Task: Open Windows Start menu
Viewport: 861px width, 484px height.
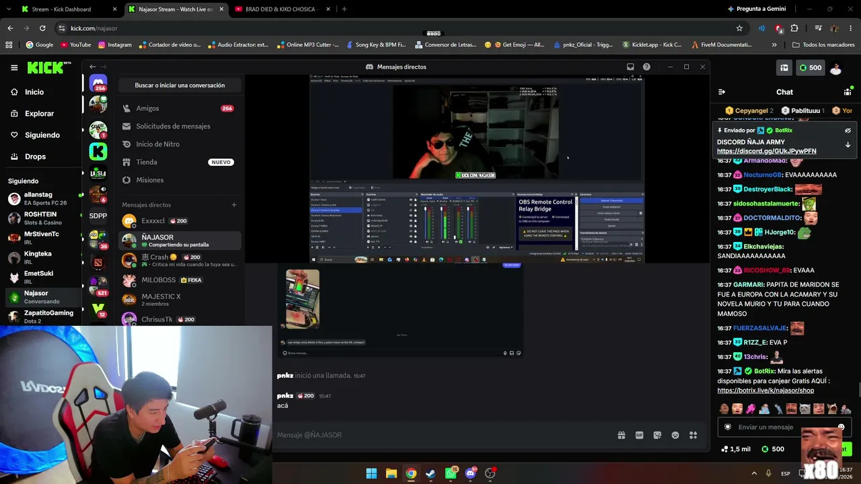Action: (x=371, y=473)
